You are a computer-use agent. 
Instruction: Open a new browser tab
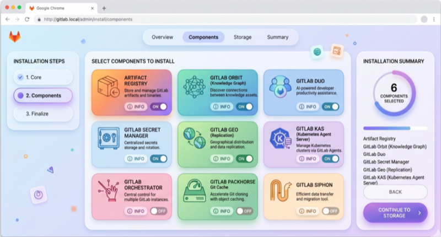104,8
